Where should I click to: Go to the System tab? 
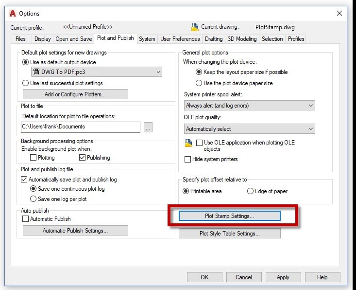147,39
